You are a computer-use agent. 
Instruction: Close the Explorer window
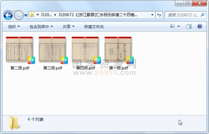coord(199,3)
